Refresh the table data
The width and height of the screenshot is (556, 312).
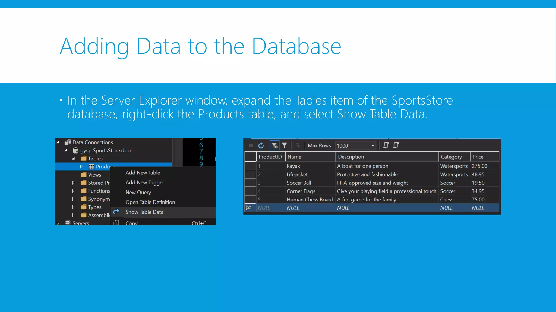point(261,145)
